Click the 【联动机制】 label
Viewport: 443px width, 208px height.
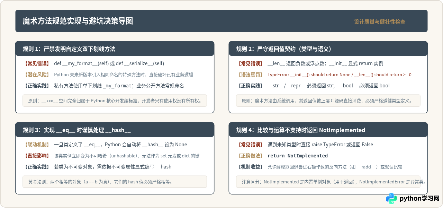[36, 145]
